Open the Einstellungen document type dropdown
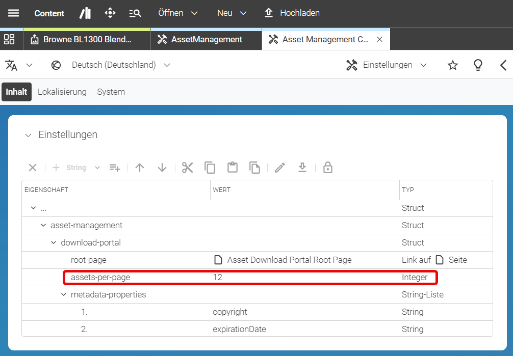Image resolution: width=513 pixels, height=356 pixels. pyautogui.click(x=387, y=65)
